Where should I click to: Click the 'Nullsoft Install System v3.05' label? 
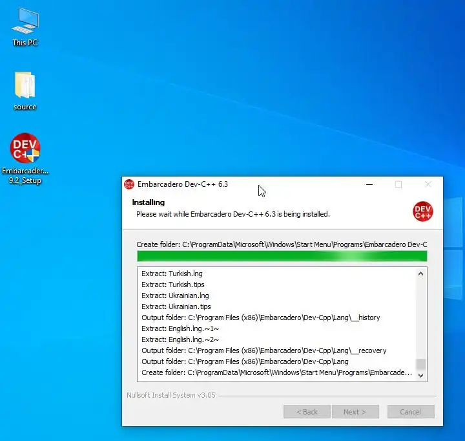point(171,395)
